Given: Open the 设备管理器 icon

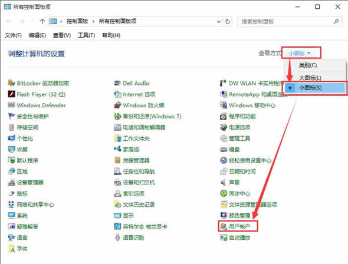Looking at the screenshot, I should 11,183.
